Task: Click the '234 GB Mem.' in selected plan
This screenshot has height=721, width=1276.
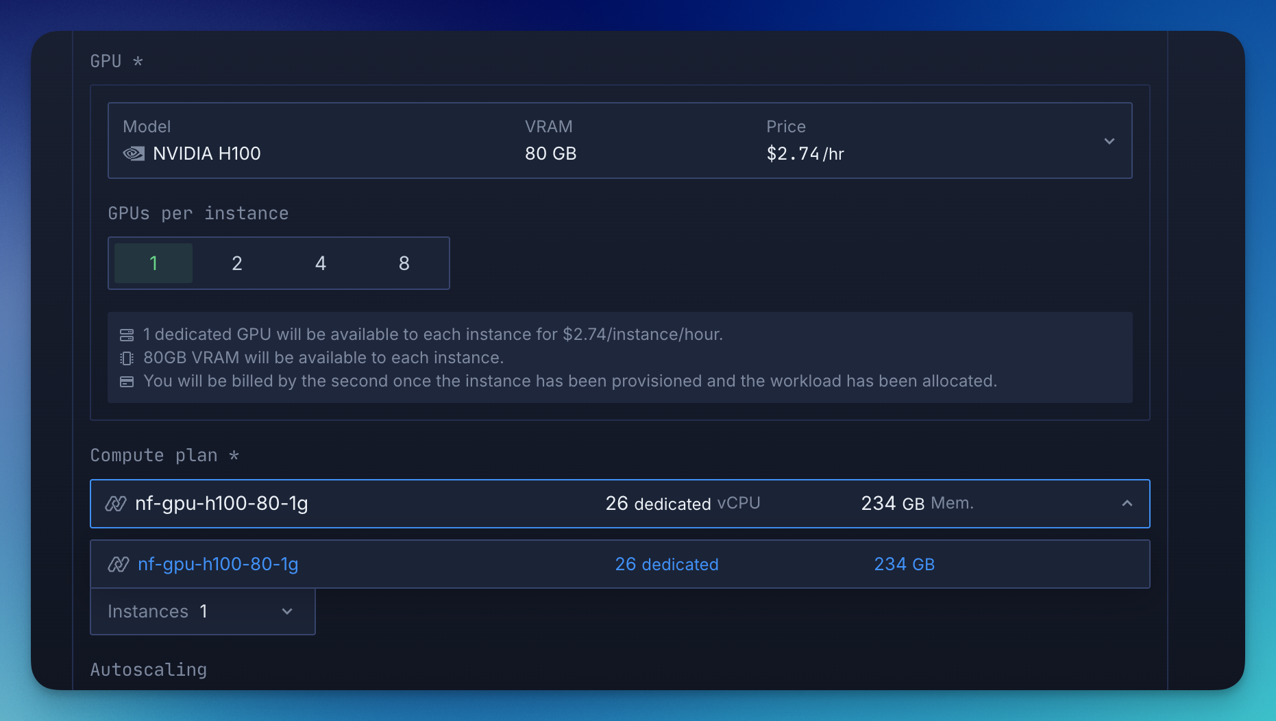Action: coord(918,504)
